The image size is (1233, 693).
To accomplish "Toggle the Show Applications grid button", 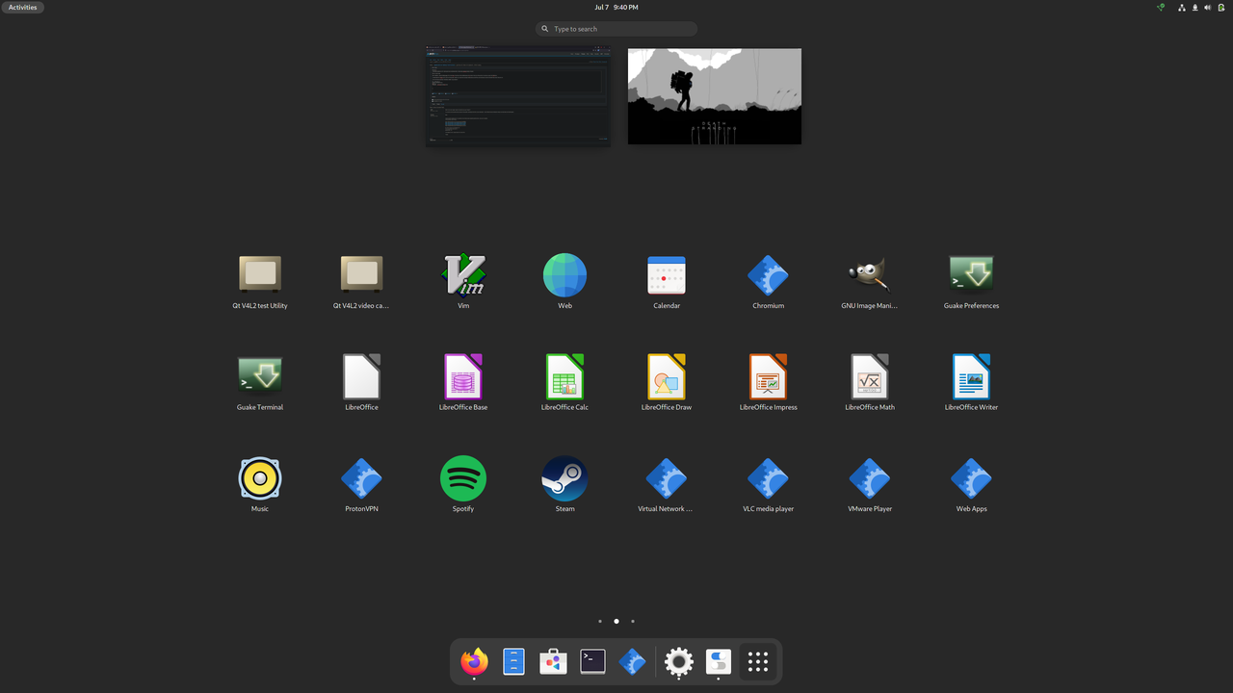I will 758,661.
